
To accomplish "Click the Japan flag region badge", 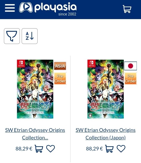I will [x=131, y=66].
